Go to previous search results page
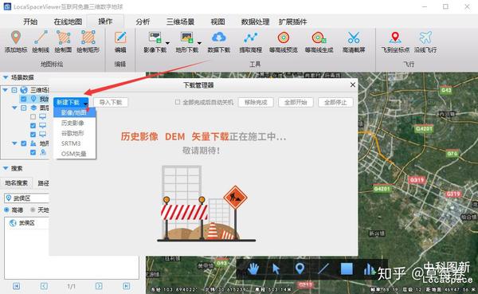Screen dimensions: 478x294 click(x=44, y=286)
